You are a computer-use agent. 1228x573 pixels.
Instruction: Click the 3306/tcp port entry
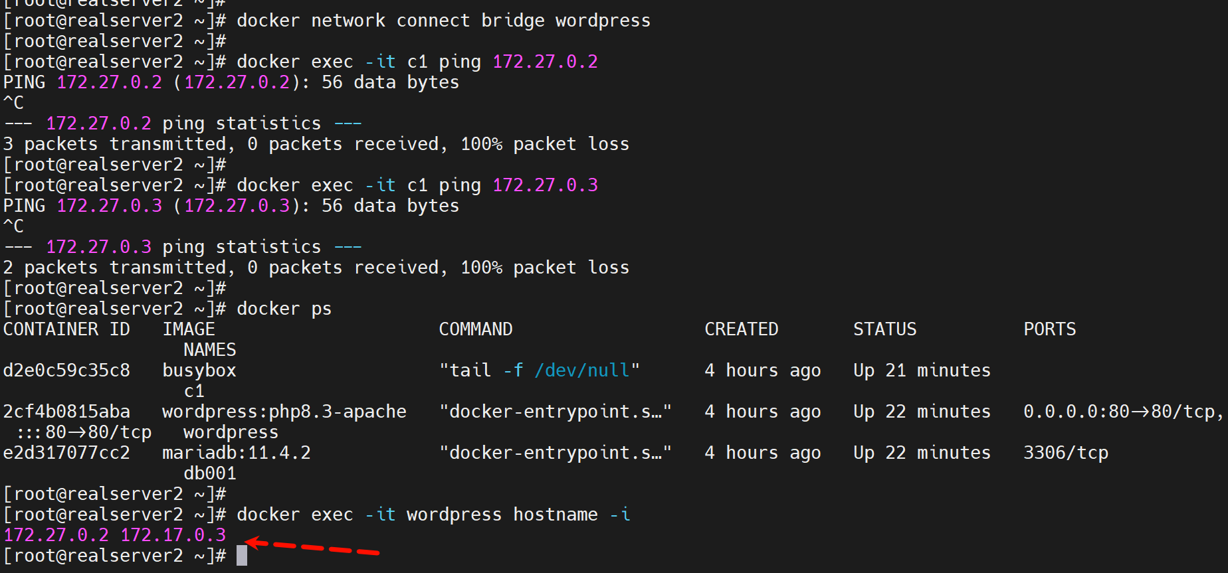[1065, 453]
